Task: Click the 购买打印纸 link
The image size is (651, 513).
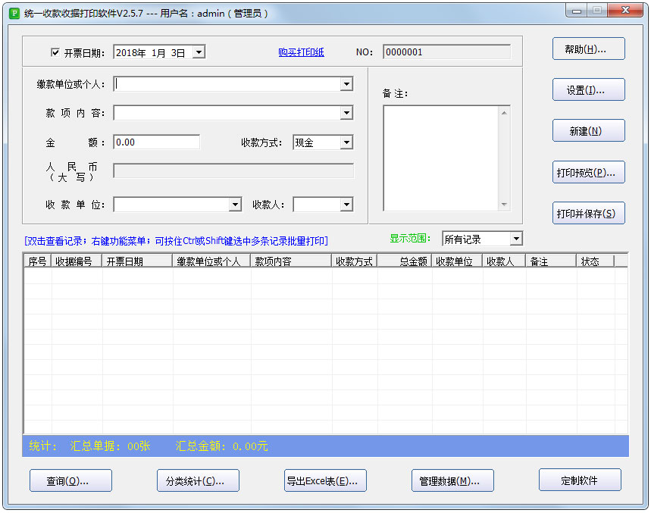Action: click(301, 52)
